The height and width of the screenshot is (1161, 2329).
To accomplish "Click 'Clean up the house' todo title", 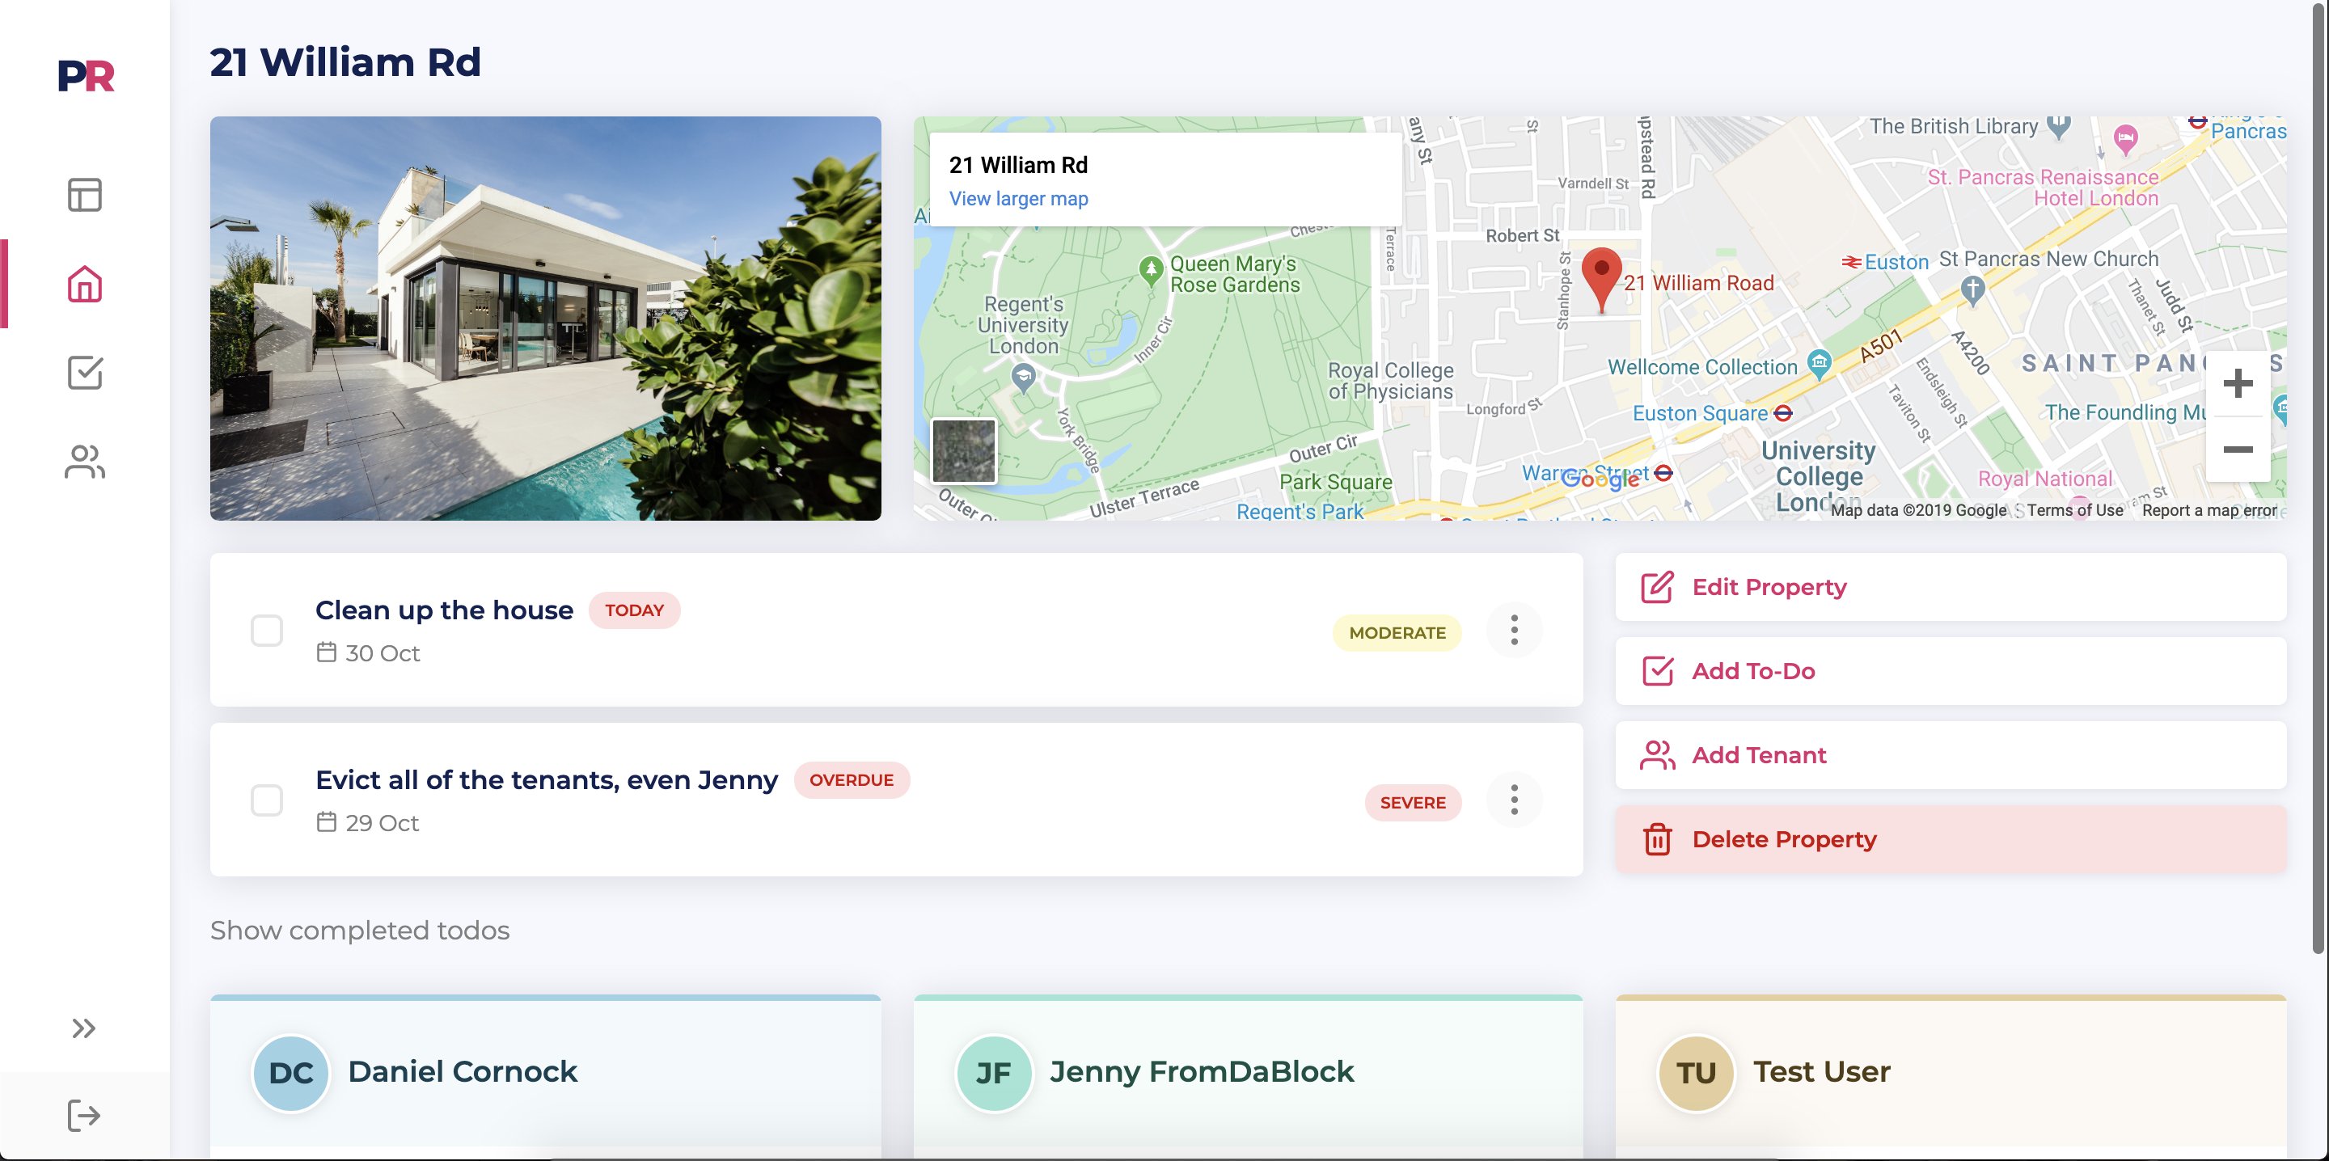I will [x=444, y=610].
